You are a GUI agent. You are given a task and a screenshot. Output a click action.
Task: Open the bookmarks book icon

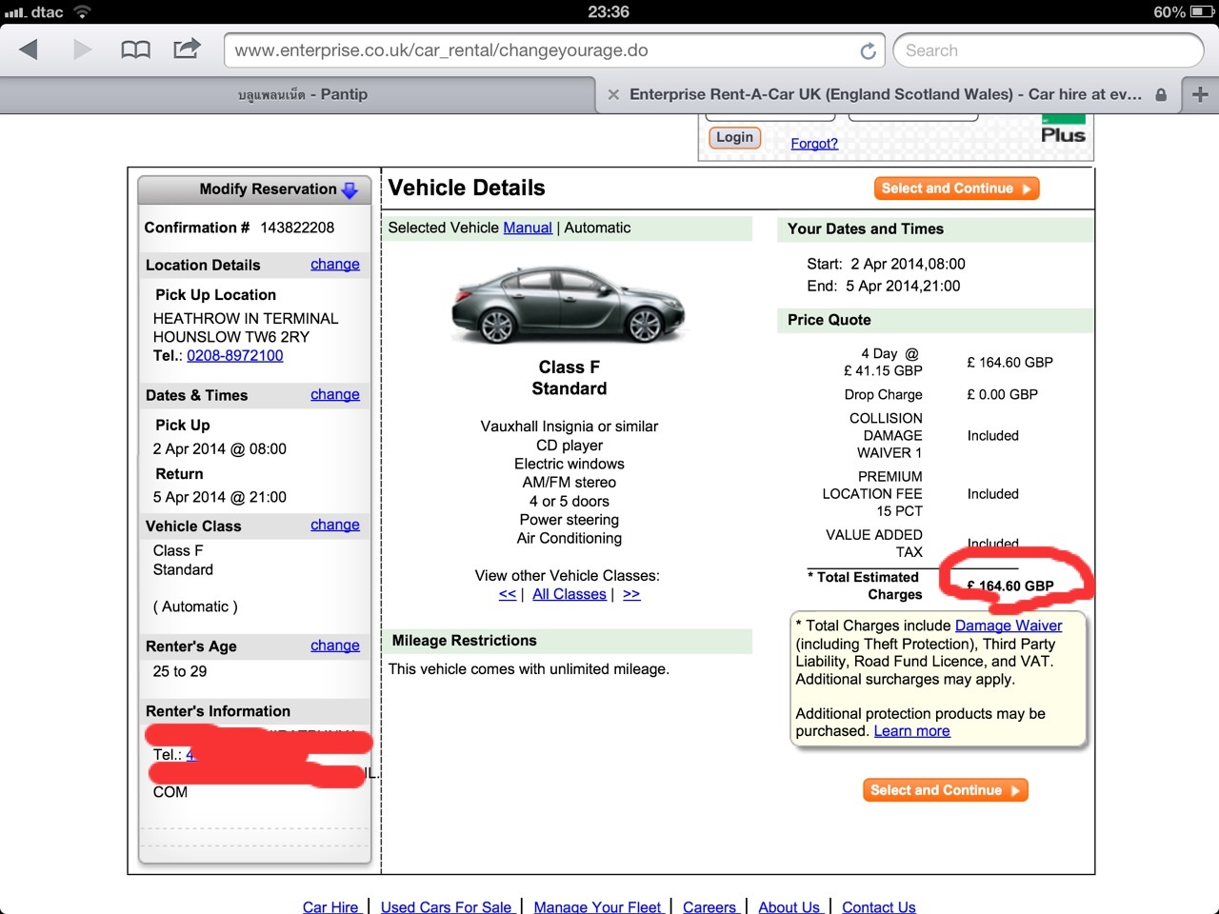[x=135, y=50]
